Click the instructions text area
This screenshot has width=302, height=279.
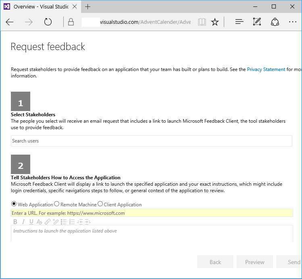click(x=152, y=233)
